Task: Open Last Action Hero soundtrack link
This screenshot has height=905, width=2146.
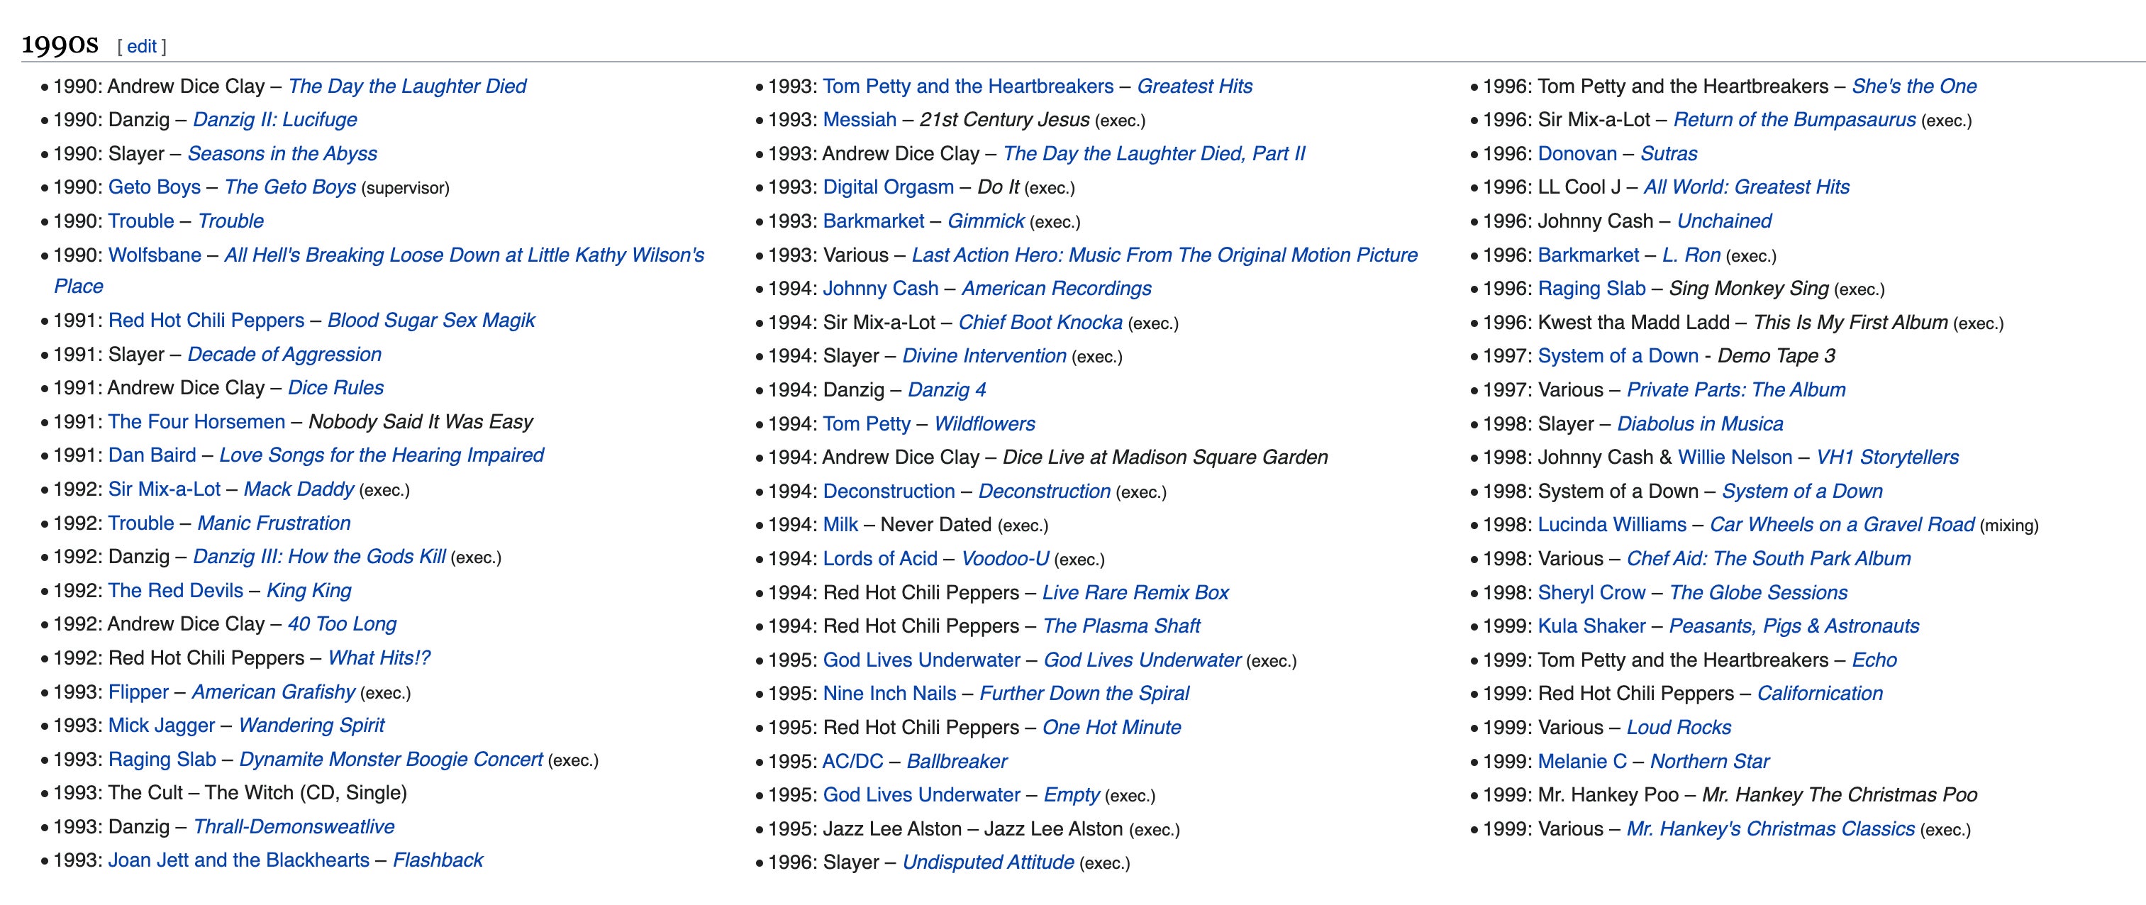Action: [x=1164, y=255]
